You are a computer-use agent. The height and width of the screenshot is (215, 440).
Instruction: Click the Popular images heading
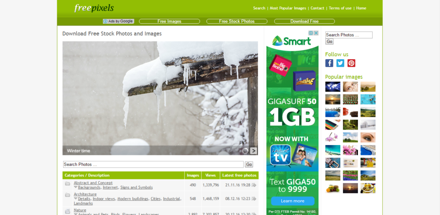(x=344, y=77)
